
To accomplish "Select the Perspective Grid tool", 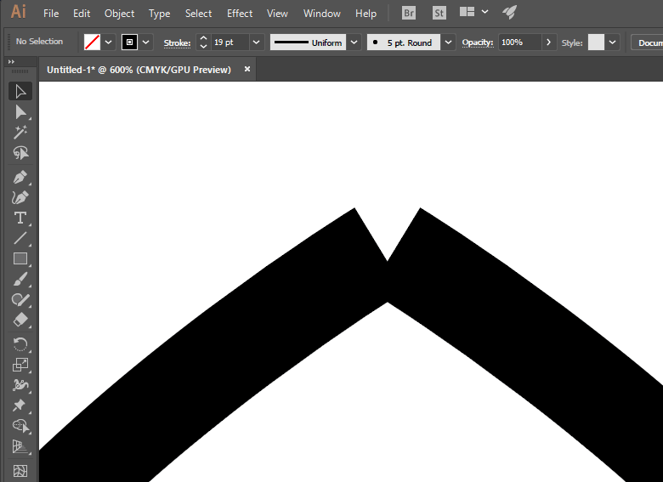I will (x=20, y=446).
